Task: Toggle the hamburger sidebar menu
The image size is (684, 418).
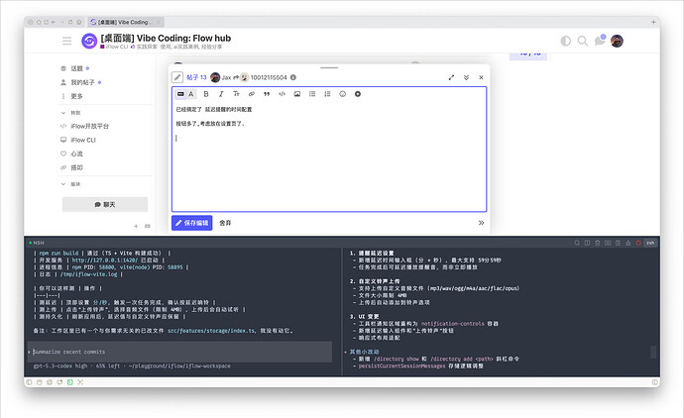Action: [67, 41]
